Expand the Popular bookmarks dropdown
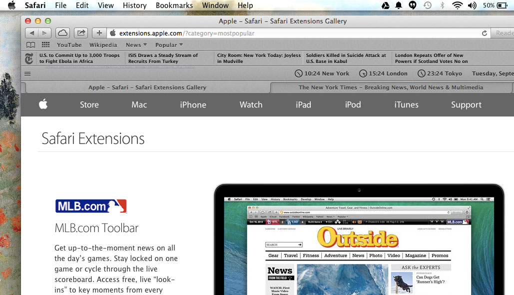Viewport: 514px width, 295px height. pos(169,45)
